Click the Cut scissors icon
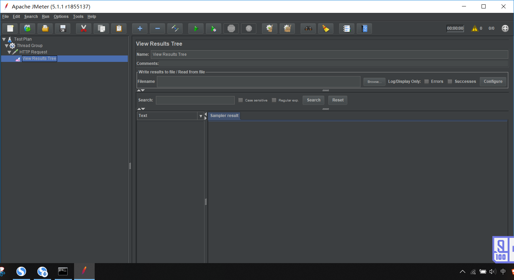Image resolution: width=514 pixels, height=280 pixels. [84, 29]
